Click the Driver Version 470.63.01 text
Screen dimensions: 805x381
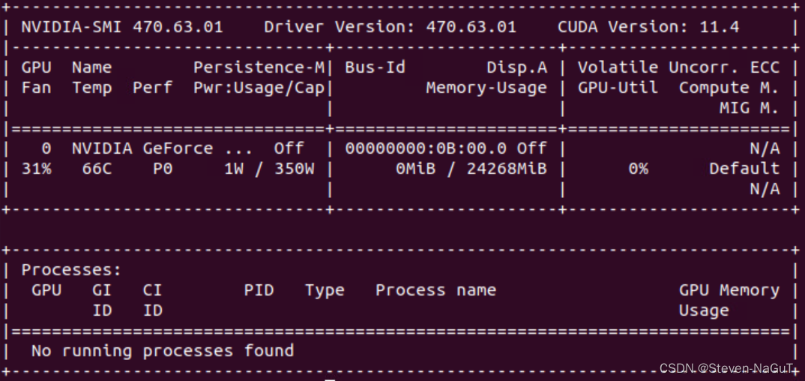click(391, 27)
